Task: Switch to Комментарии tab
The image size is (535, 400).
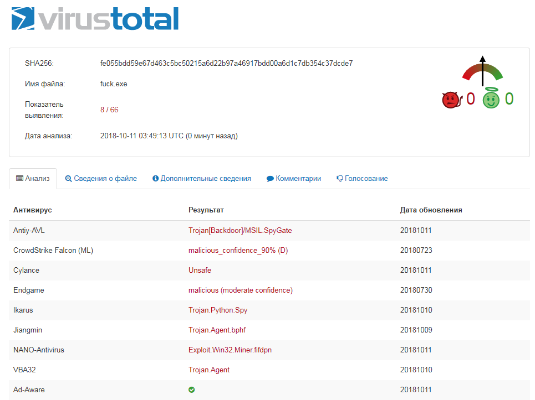Action: point(293,178)
